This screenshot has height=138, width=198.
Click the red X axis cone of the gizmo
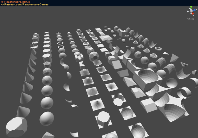click(x=193, y=13)
